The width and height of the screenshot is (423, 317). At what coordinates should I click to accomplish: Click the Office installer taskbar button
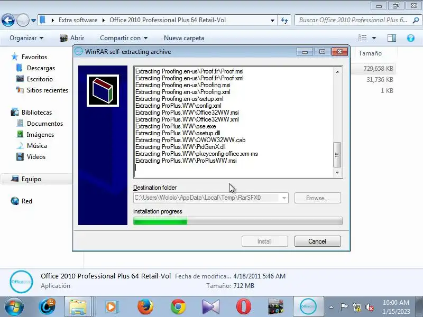point(308,306)
